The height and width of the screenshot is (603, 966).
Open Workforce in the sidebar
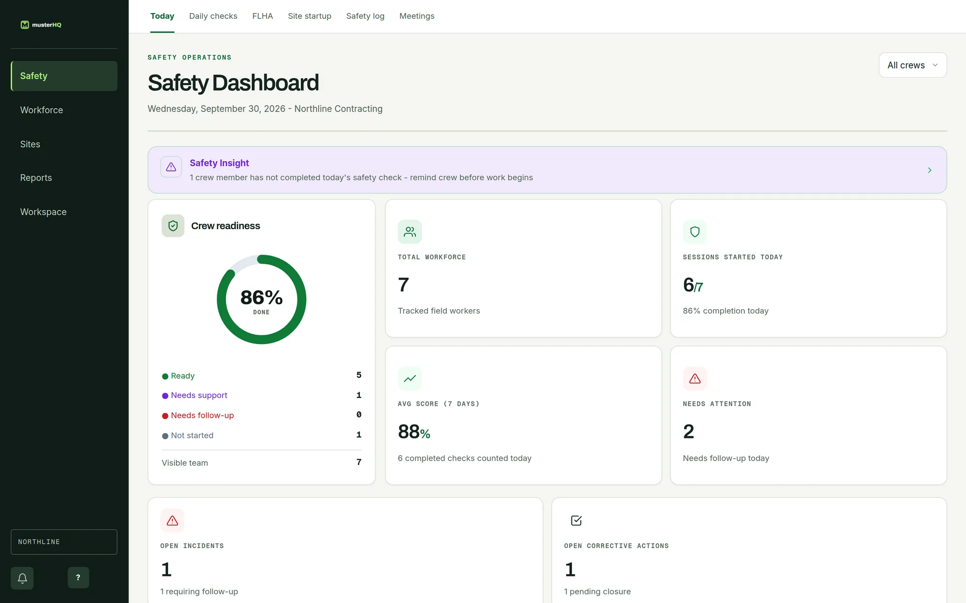[x=64, y=110]
